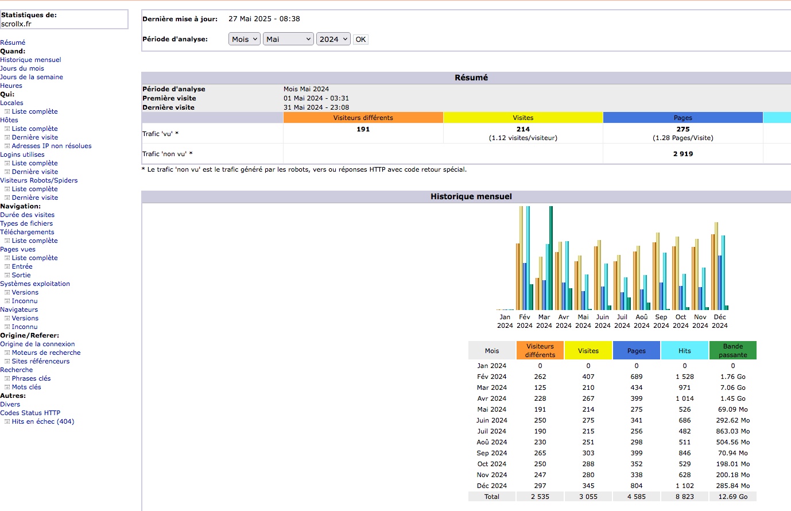
Task: Click the icon beside Mots clés
Action: pyautogui.click(x=7, y=388)
